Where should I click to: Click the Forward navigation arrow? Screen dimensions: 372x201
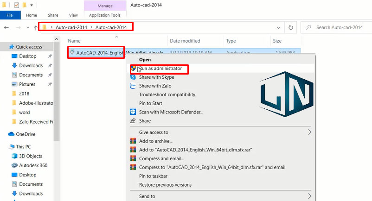(18, 28)
